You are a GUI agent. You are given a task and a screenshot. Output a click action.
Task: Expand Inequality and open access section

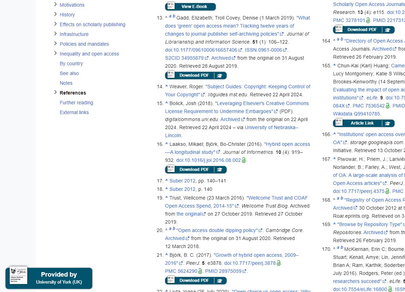coord(55,53)
